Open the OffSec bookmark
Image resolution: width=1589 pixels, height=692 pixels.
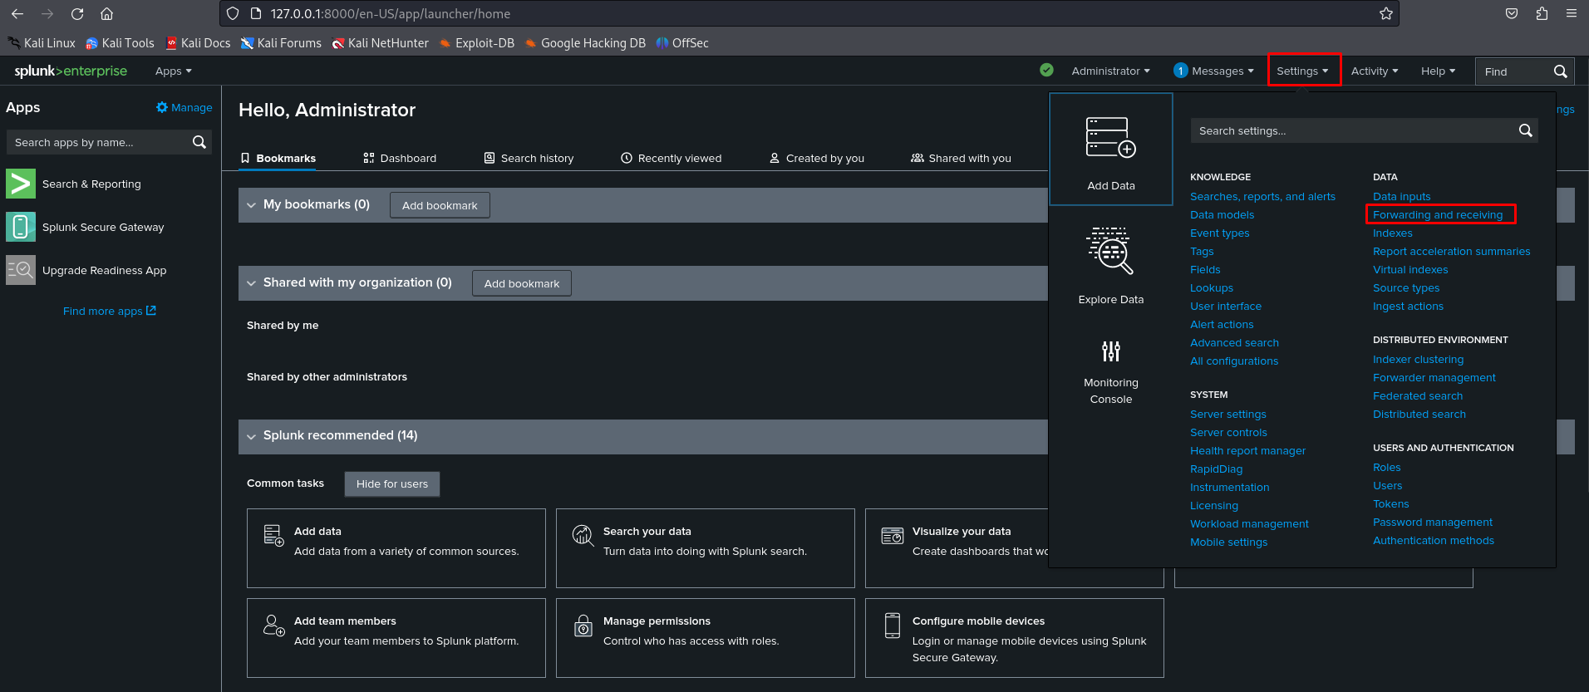682,42
